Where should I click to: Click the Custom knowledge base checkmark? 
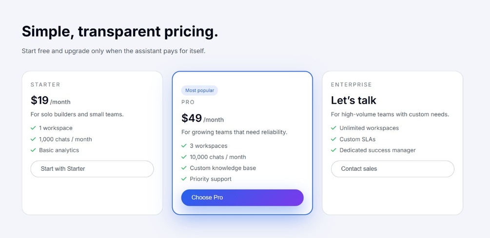(184, 168)
